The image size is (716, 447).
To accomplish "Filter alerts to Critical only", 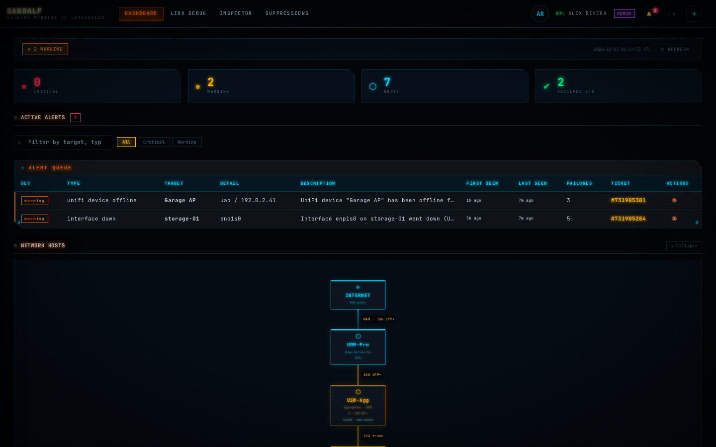I will (x=154, y=142).
